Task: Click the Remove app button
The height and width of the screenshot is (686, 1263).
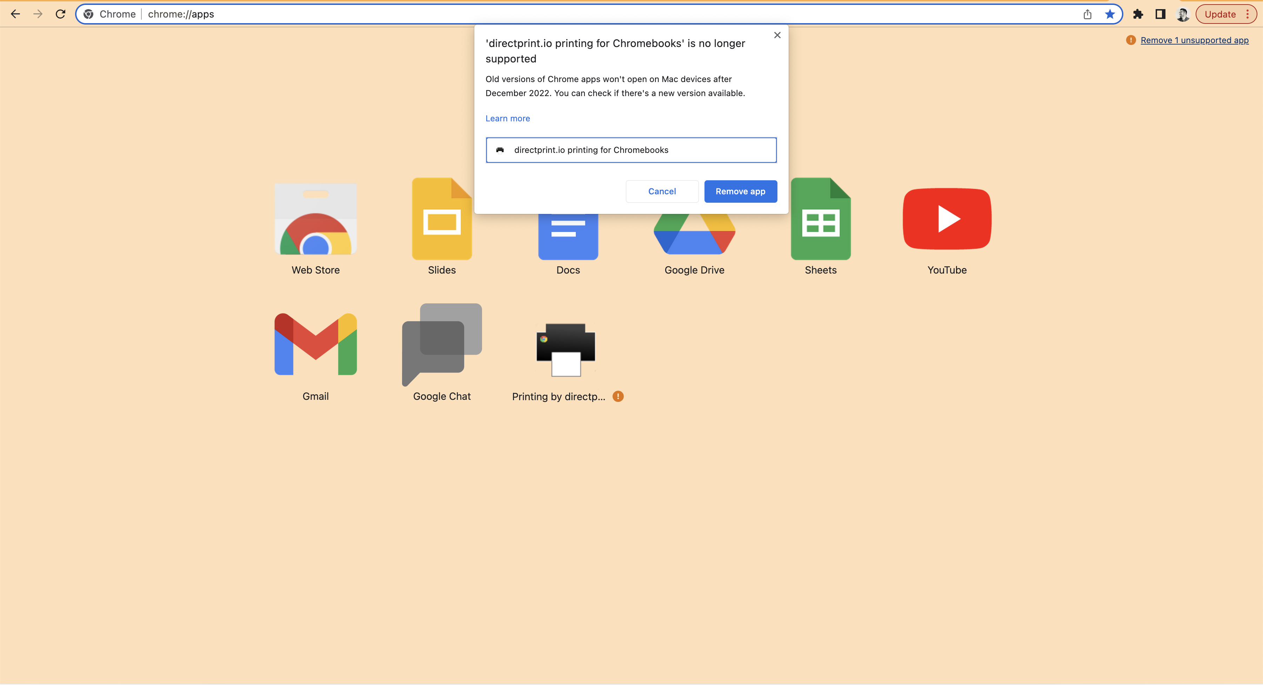Action: (x=740, y=191)
